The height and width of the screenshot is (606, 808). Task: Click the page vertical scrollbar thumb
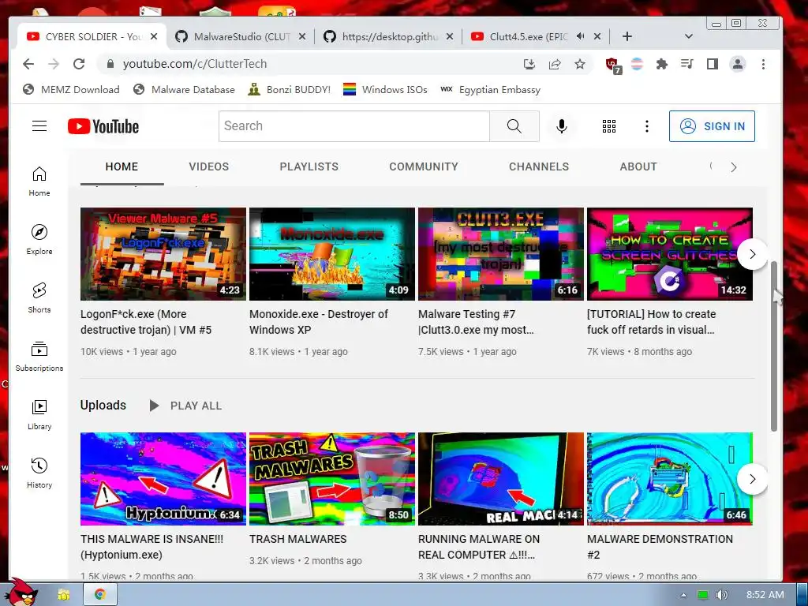pyautogui.click(x=773, y=346)
